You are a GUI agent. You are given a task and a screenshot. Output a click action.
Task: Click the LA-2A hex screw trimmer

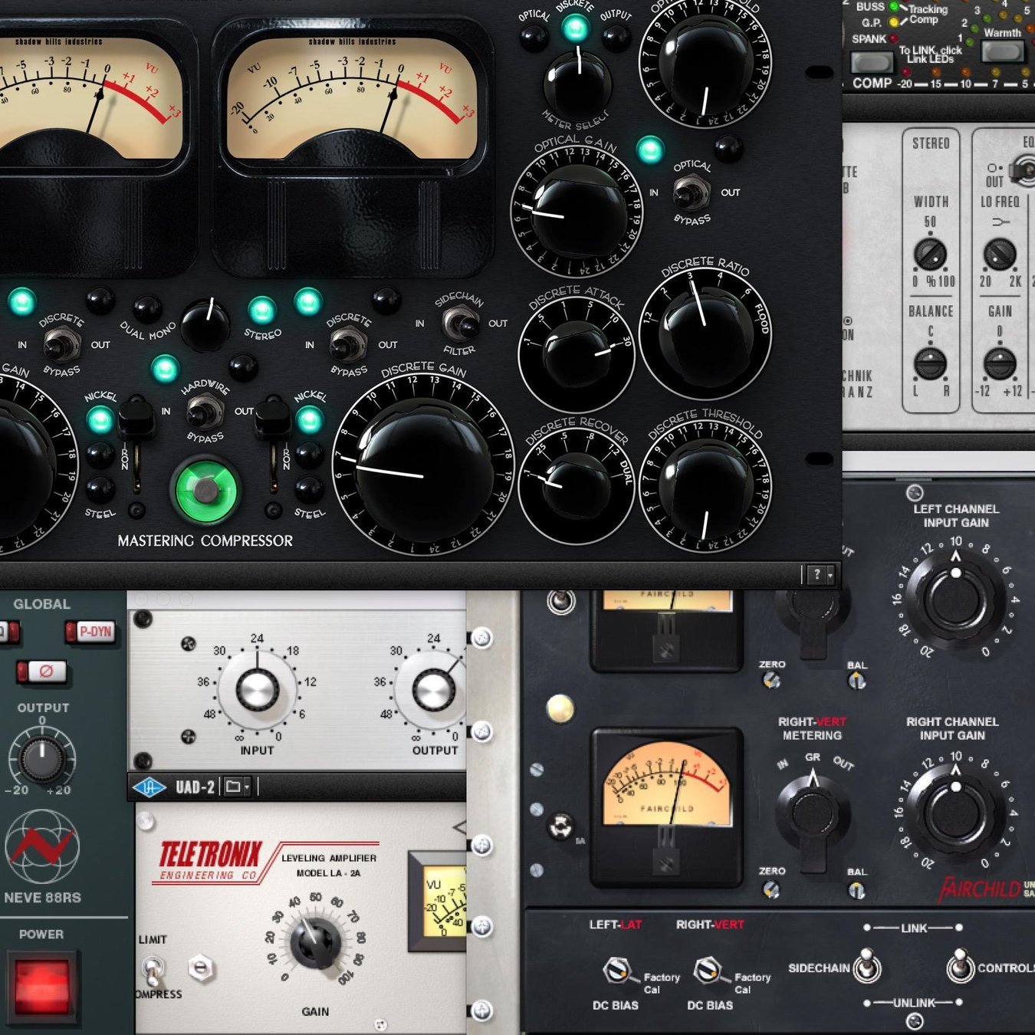[x=200, y=968]
